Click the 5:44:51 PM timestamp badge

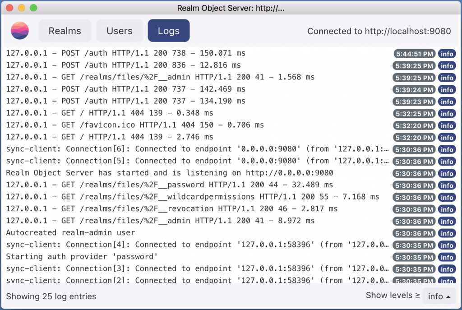414,54
